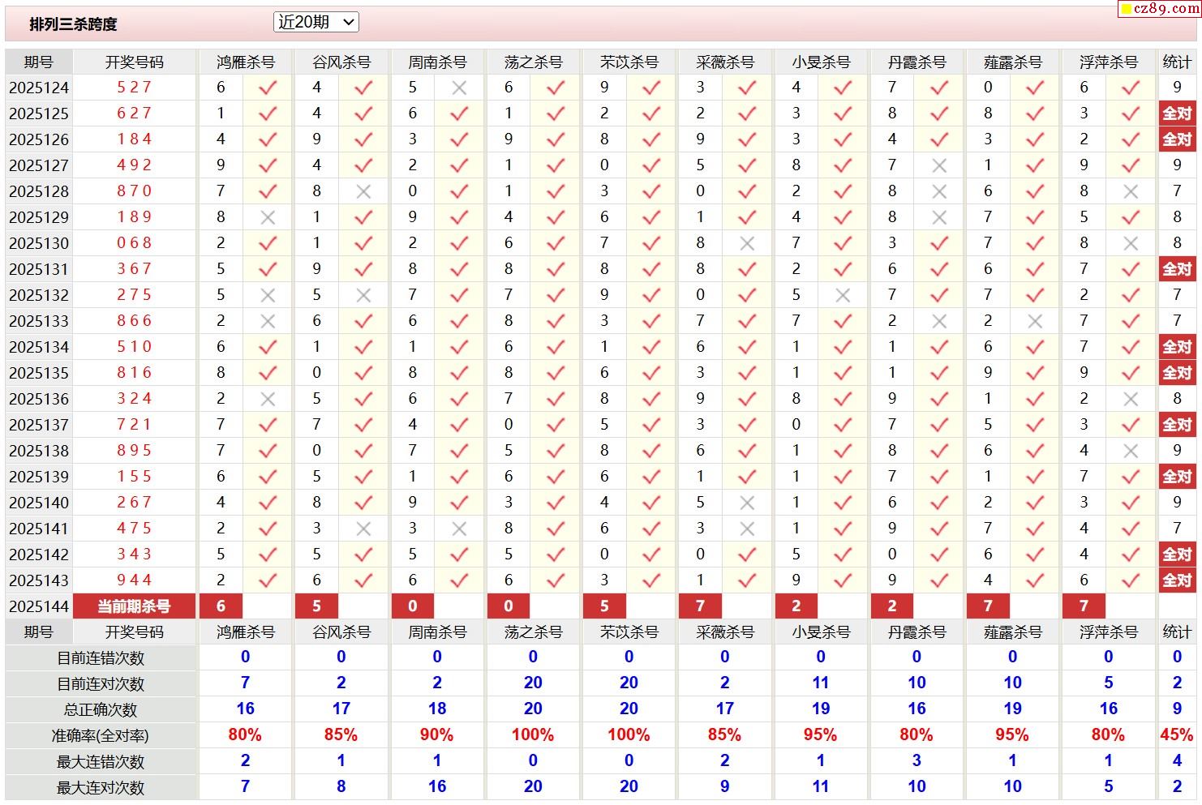The image size is (1202, 805).
Task: Click the X mark for 鸿雁杀号 in row 2025129
Action: click(268, 217)
